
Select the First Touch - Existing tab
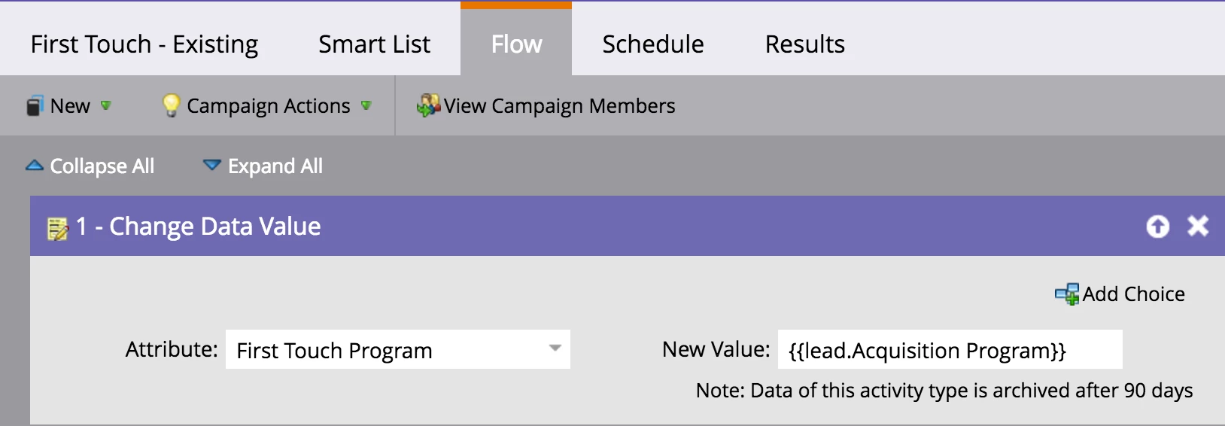click(144, 44)
